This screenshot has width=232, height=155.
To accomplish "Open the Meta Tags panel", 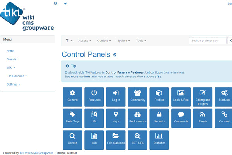I will (x=72, y=118).
